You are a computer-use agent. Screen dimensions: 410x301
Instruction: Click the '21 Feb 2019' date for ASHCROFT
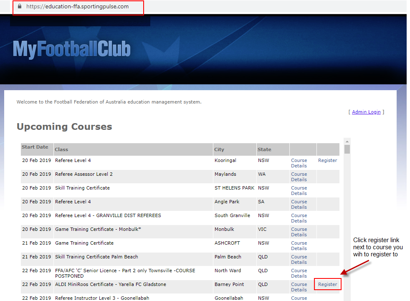pyautogui.click(x=37, y=243)
